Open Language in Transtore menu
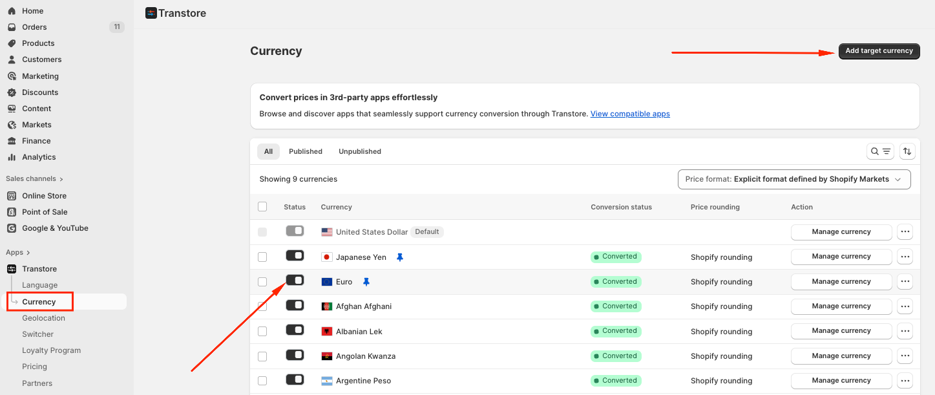The height and width of the screenshot is (395, 935). pyautogui.click(x=40, y=285)
